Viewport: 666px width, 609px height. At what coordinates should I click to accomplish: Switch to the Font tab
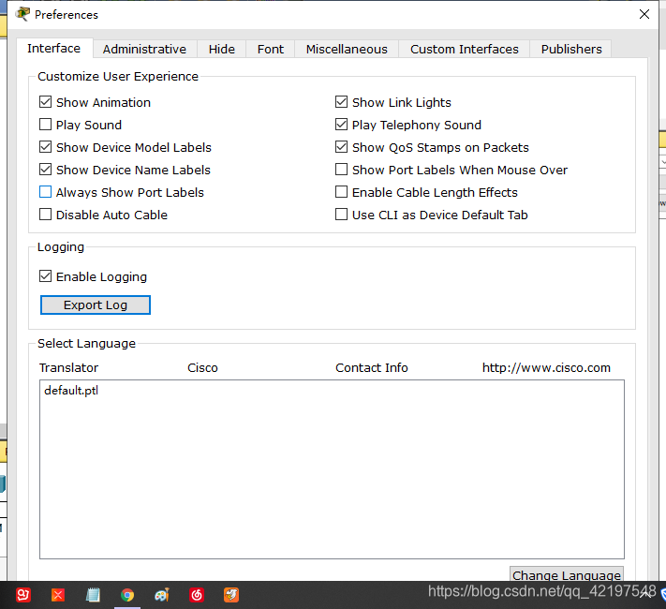[271, 49]
